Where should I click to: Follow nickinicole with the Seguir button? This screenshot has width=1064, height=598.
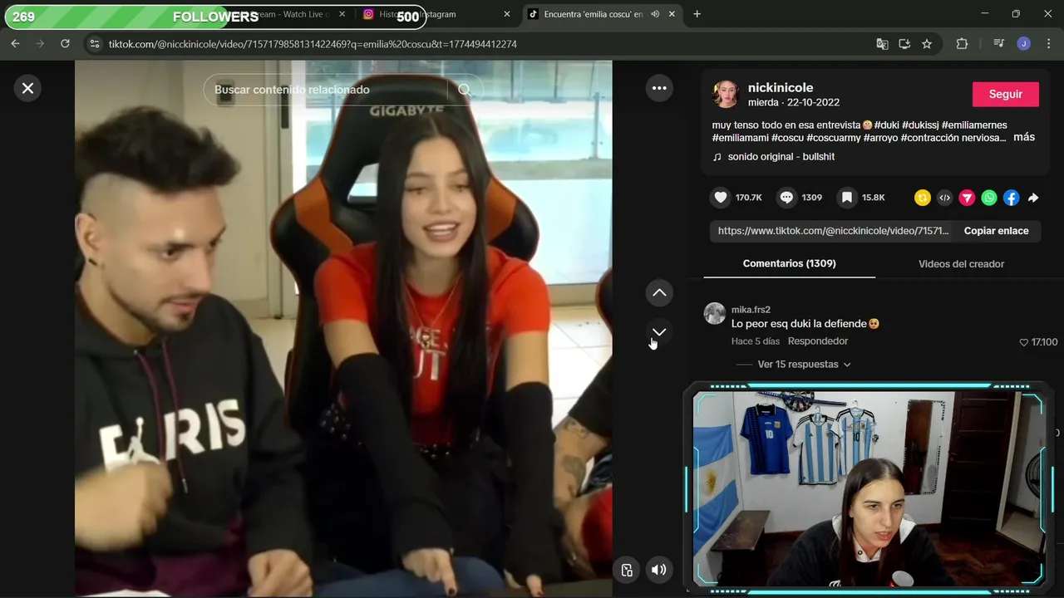pos(1005,94)
